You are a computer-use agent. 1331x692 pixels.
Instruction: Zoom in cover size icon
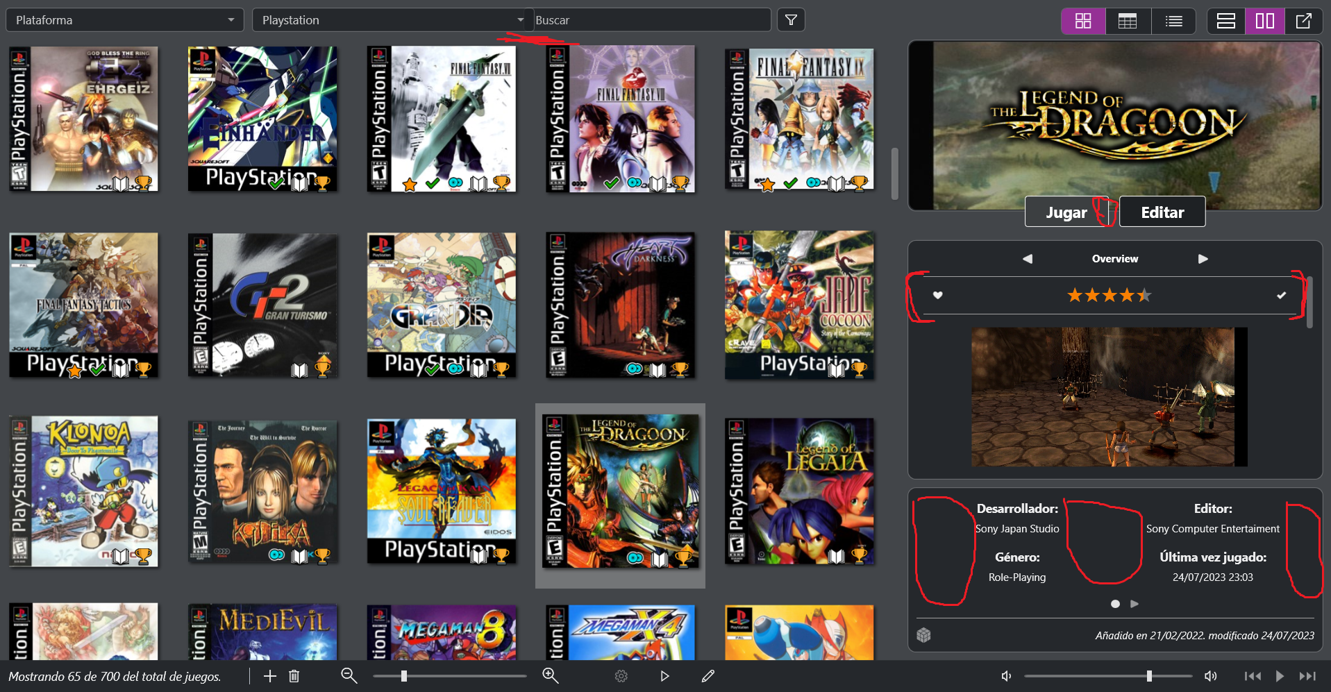click(551, 676)
